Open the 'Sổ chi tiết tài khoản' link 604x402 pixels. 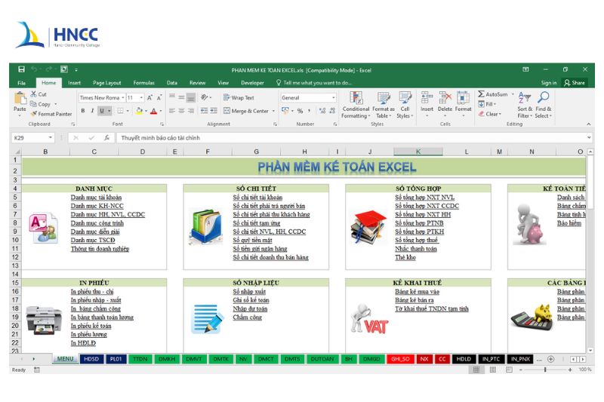click(x=257, y=198)
